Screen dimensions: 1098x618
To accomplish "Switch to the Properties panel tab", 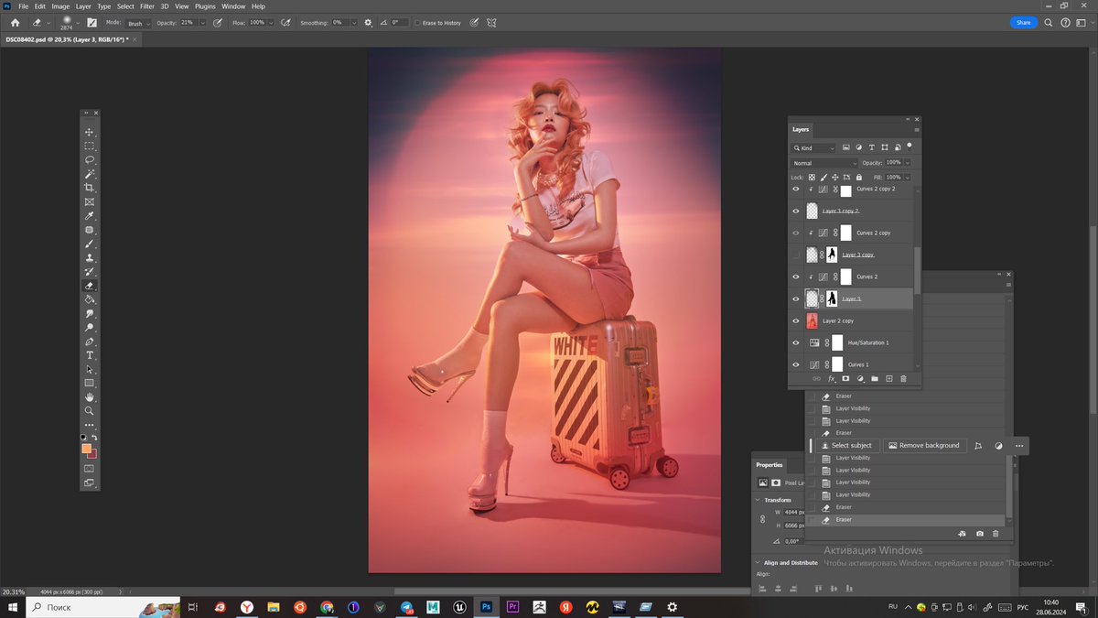I will pos(770,465).
